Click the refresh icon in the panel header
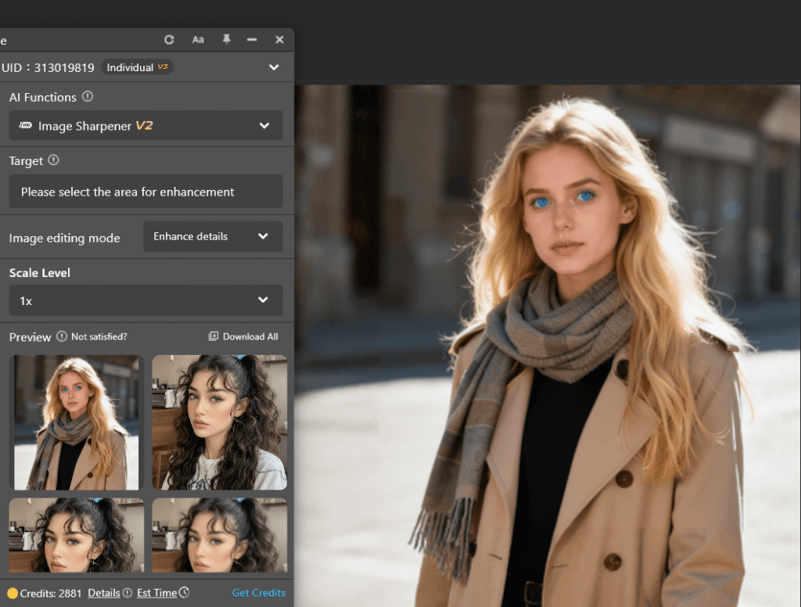The height and width of the screenshot is (607, 801). (169, 40)
